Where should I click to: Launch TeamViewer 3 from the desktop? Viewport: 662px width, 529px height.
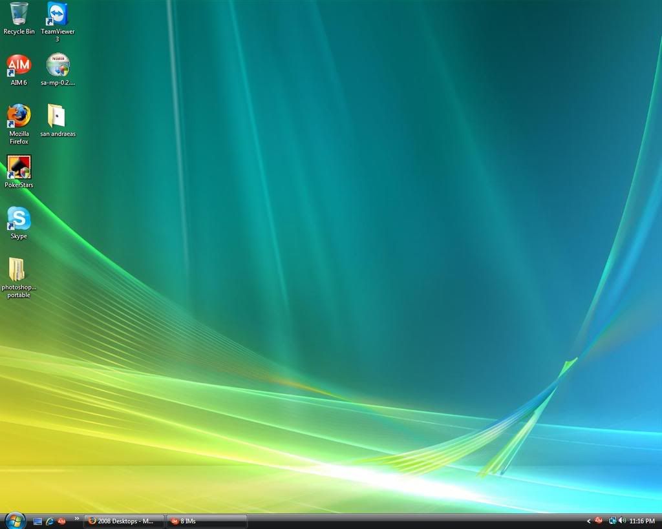[x=58, y=14]
